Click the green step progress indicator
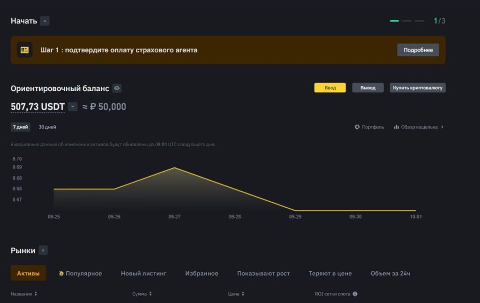The height and width of the screenshot is (303, 480). [x=394, y=21]
